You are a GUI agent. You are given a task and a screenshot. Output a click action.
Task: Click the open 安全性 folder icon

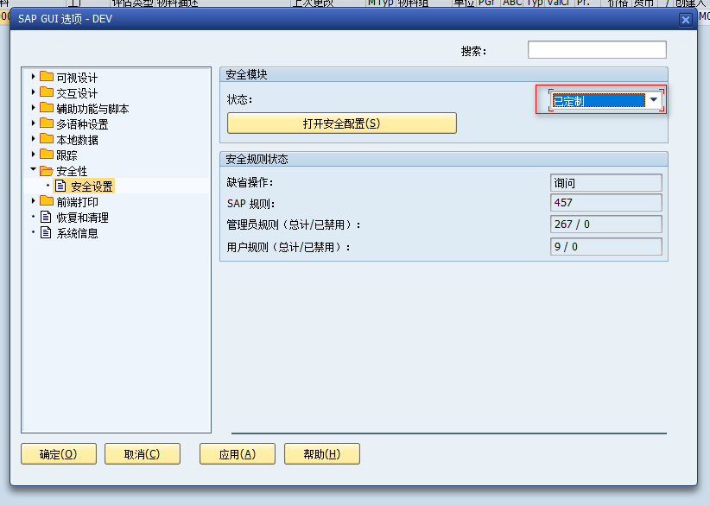pos(47,170)
